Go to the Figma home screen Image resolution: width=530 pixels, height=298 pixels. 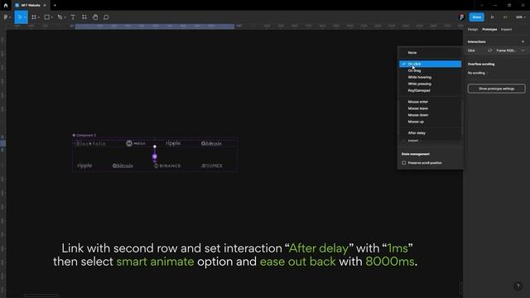6,6
